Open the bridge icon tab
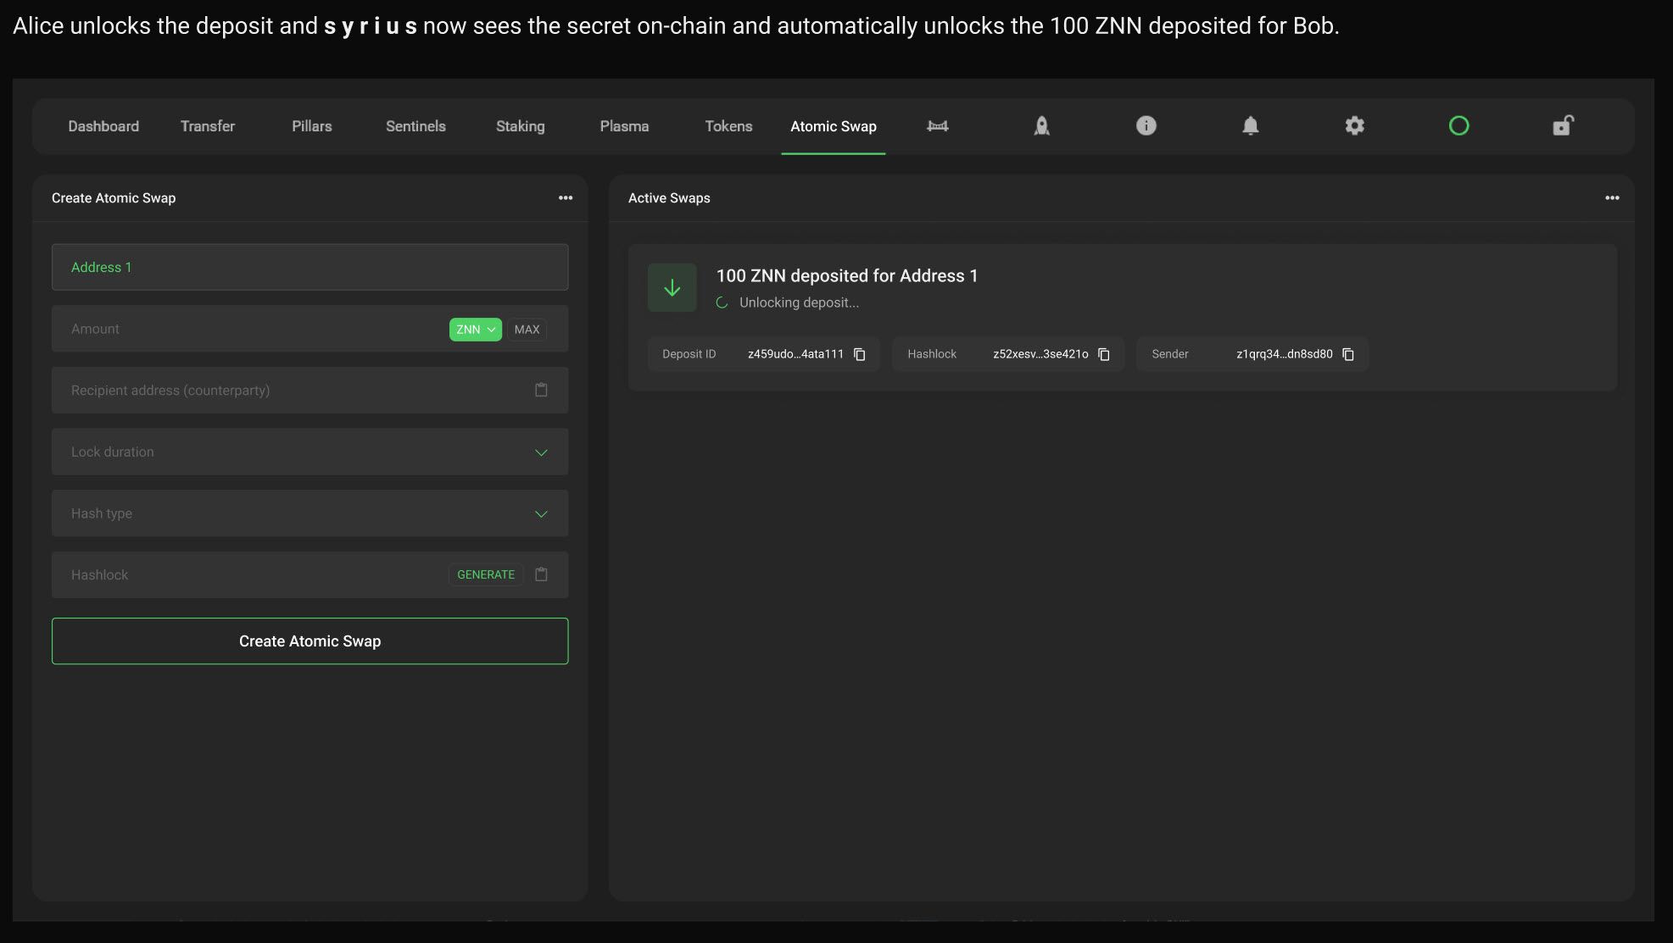Screen dimensions: 1673x943 click(x=937, y=126)
